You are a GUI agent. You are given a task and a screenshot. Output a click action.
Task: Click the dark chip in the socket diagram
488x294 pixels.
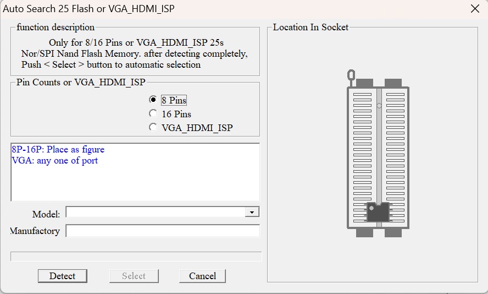tap(378, 213)
